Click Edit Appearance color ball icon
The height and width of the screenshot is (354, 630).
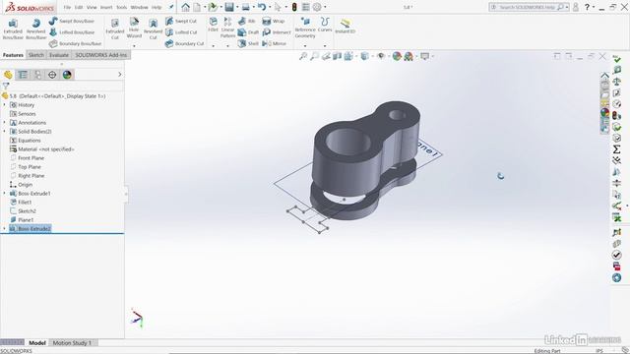(x=397, y=56)
